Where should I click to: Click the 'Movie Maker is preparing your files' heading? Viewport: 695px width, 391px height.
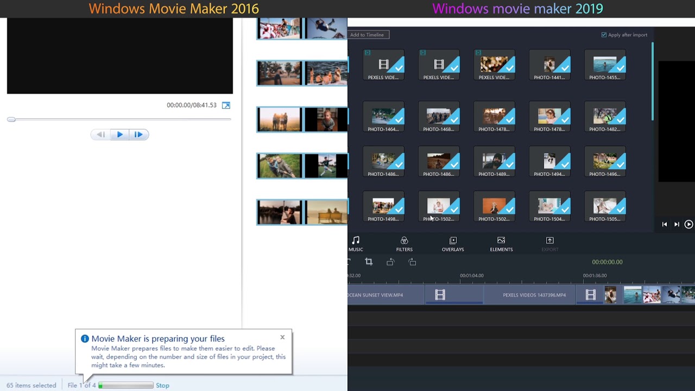click(158, 338)
